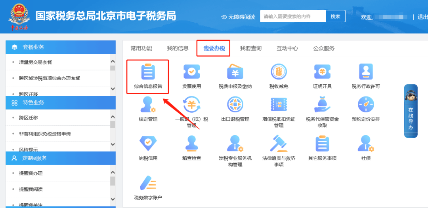Open 增值税抵扣凭证管理 icon
This screenshot has width=428, height=208.
pos(279,104)
